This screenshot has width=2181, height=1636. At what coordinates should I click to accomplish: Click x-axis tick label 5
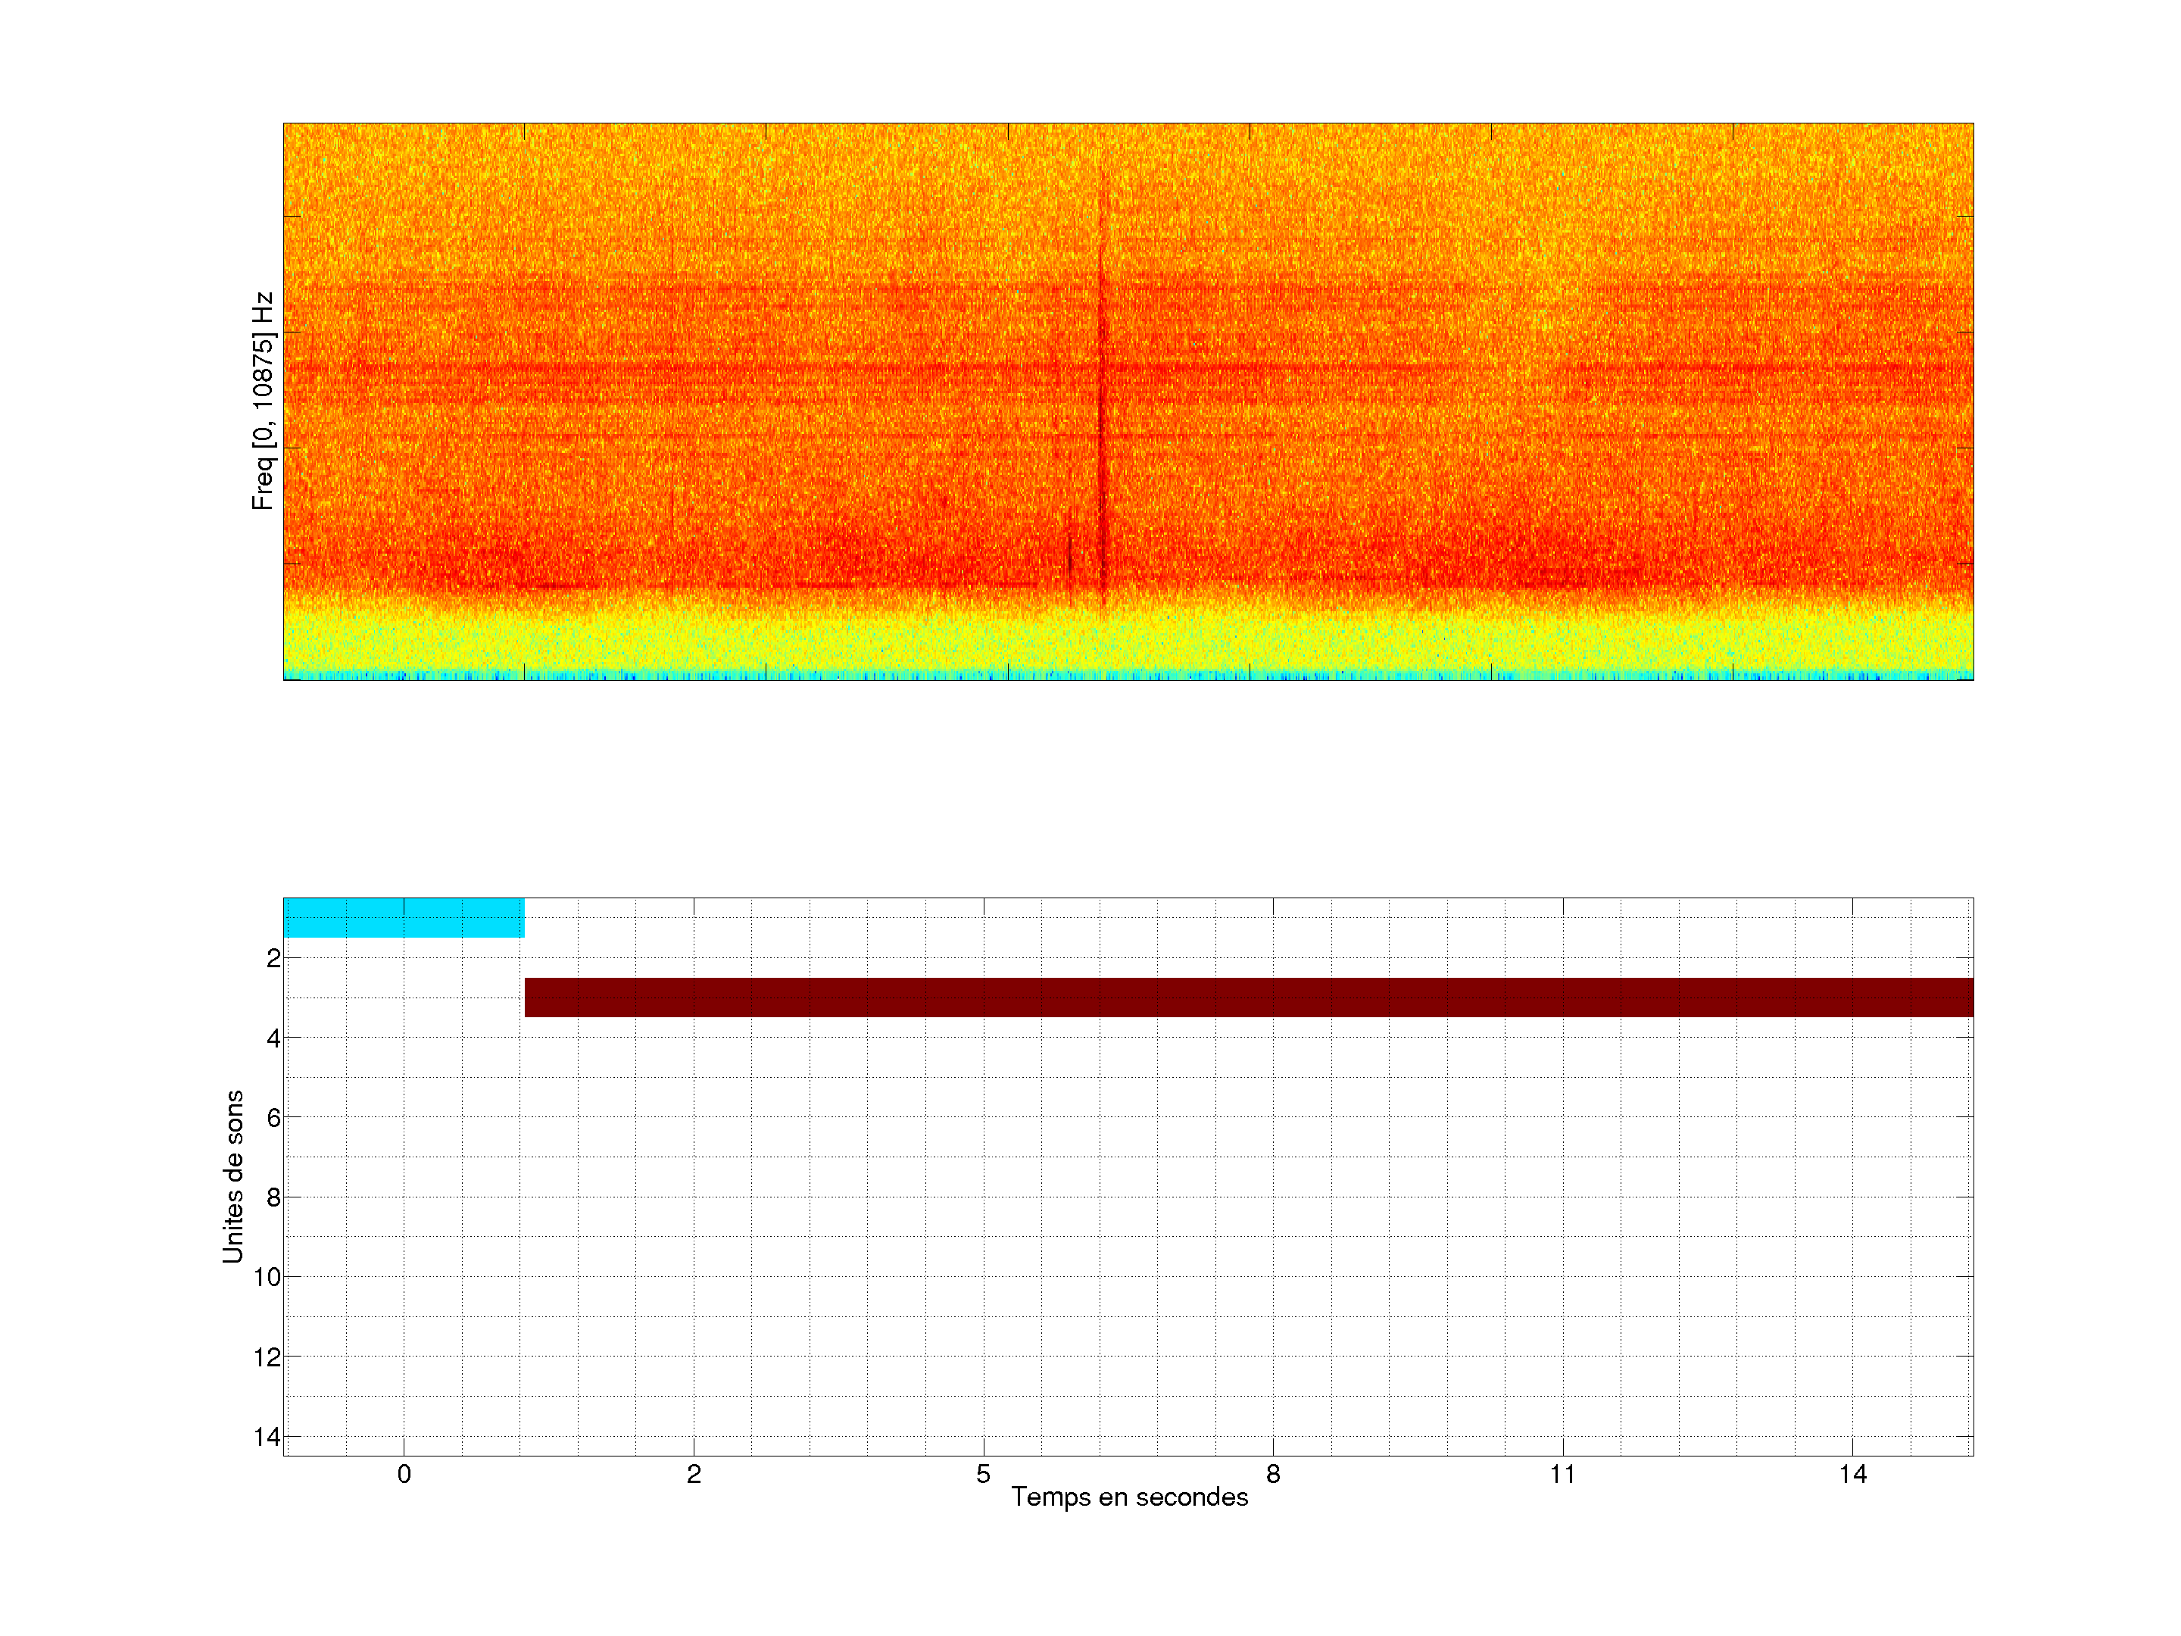tap(983, 1474)
